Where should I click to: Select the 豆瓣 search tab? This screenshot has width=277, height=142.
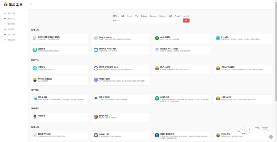tap(171, 16)
